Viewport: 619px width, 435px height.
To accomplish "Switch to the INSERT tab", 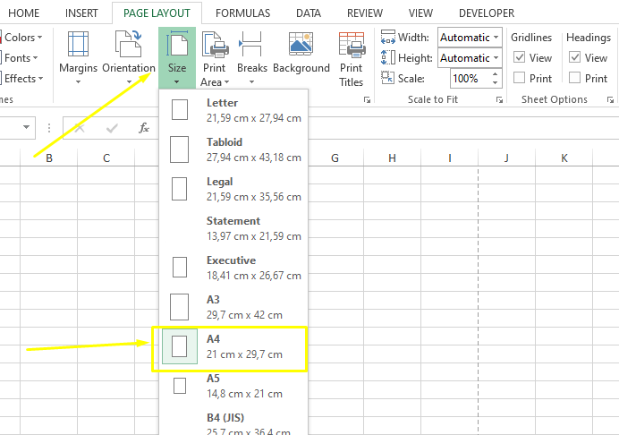I will point(81,13).
